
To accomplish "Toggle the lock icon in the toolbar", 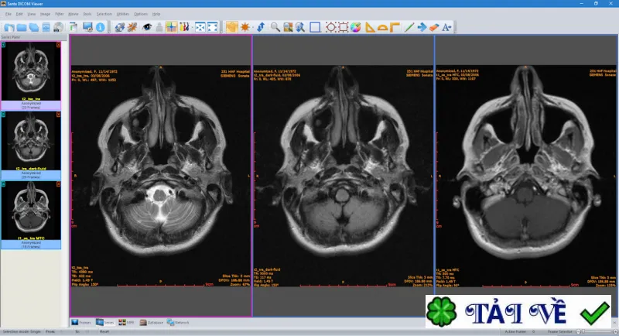I will pyautogui.click(x=159, y=27).
